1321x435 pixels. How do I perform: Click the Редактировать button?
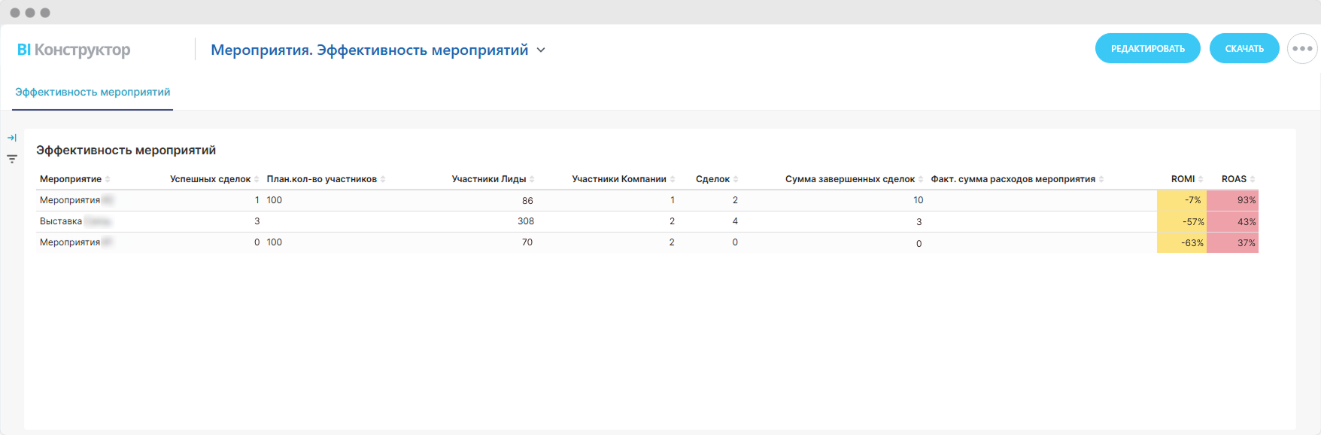[x=1147, y=49]
